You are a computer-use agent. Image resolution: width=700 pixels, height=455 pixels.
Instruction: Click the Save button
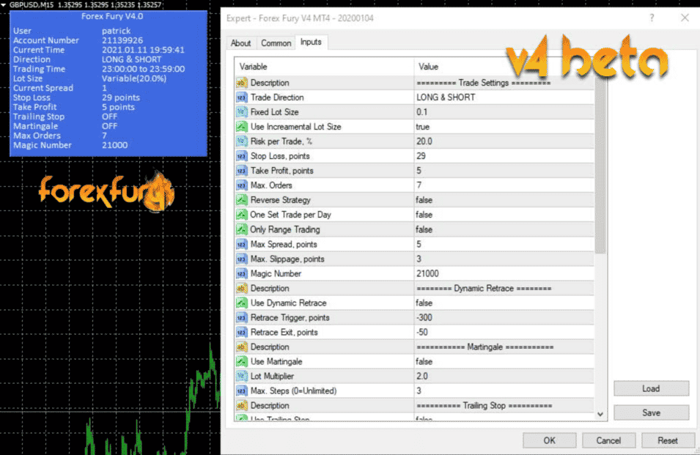pos(651,413)
